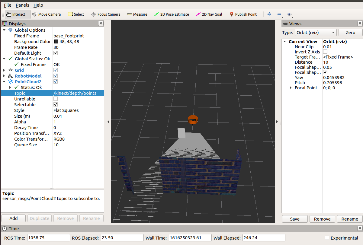
Task: Toggle the RobotModel display visibility
Action: tap(55, 76)
